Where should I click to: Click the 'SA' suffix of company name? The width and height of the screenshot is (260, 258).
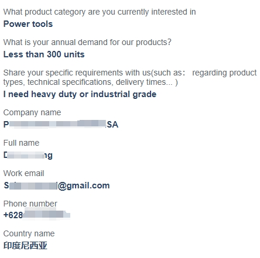[112, 125]
